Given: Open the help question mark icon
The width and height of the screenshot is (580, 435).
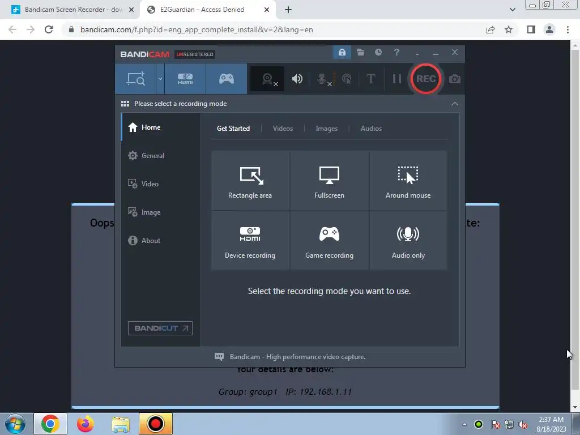Looking at the screenshot, I should (x=396, y=52).
